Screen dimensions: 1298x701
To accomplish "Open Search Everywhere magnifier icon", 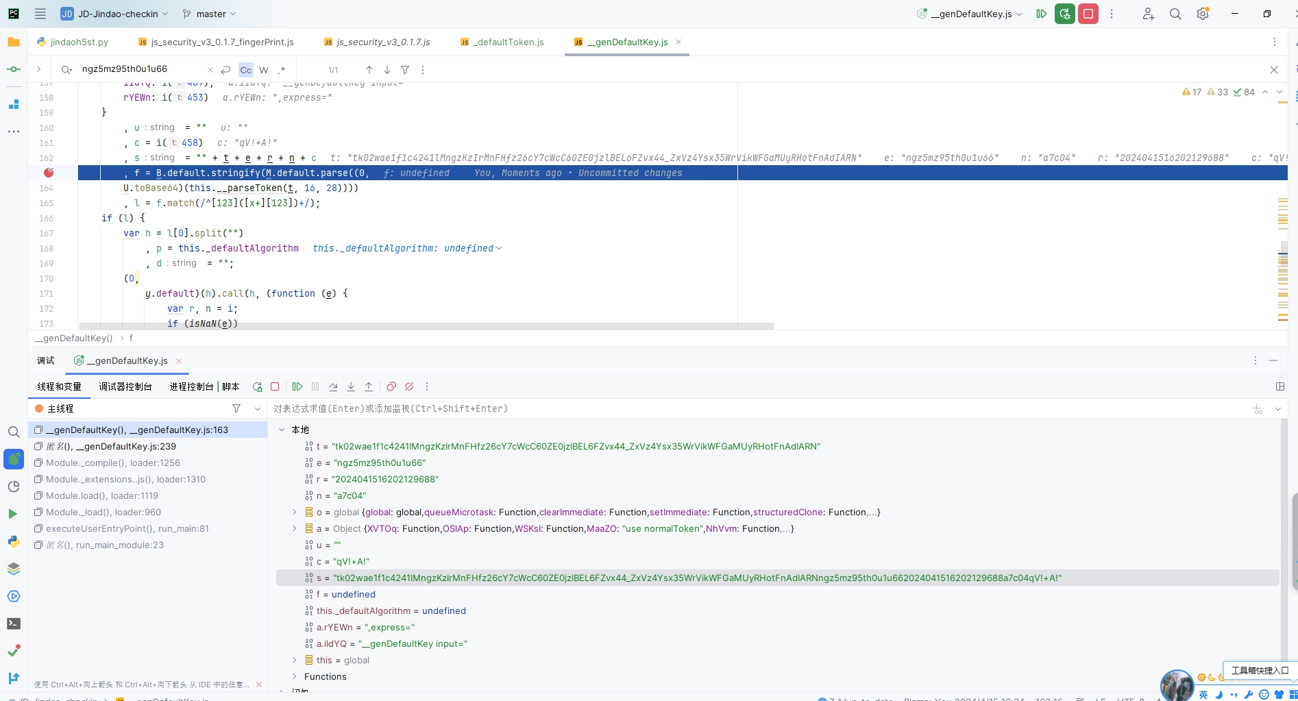I will (x=1175, y=14).
